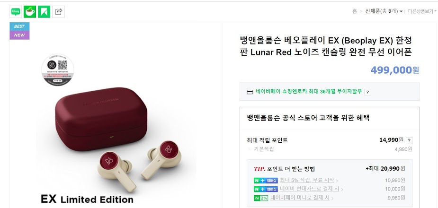This screenshot has height=208, width=438.
Task: Go to 홈 in breadcrumb
Action: [x=355, y=11]
